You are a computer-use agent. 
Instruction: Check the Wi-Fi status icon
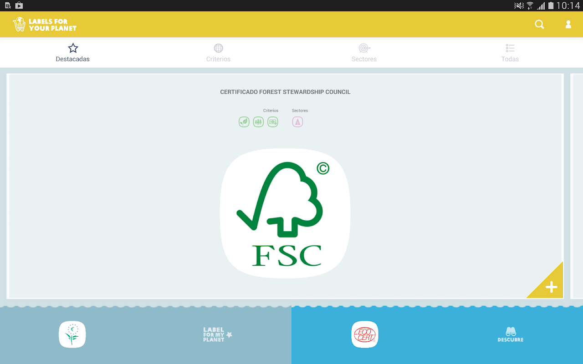click(530, 5)
